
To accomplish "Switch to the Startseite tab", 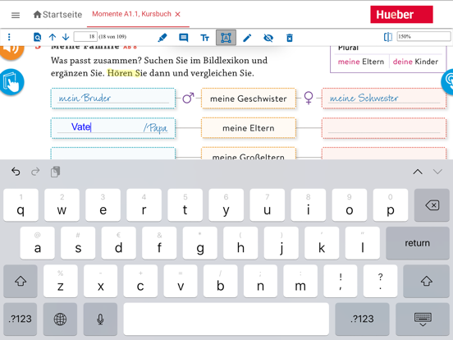I will tap(57, 15).
